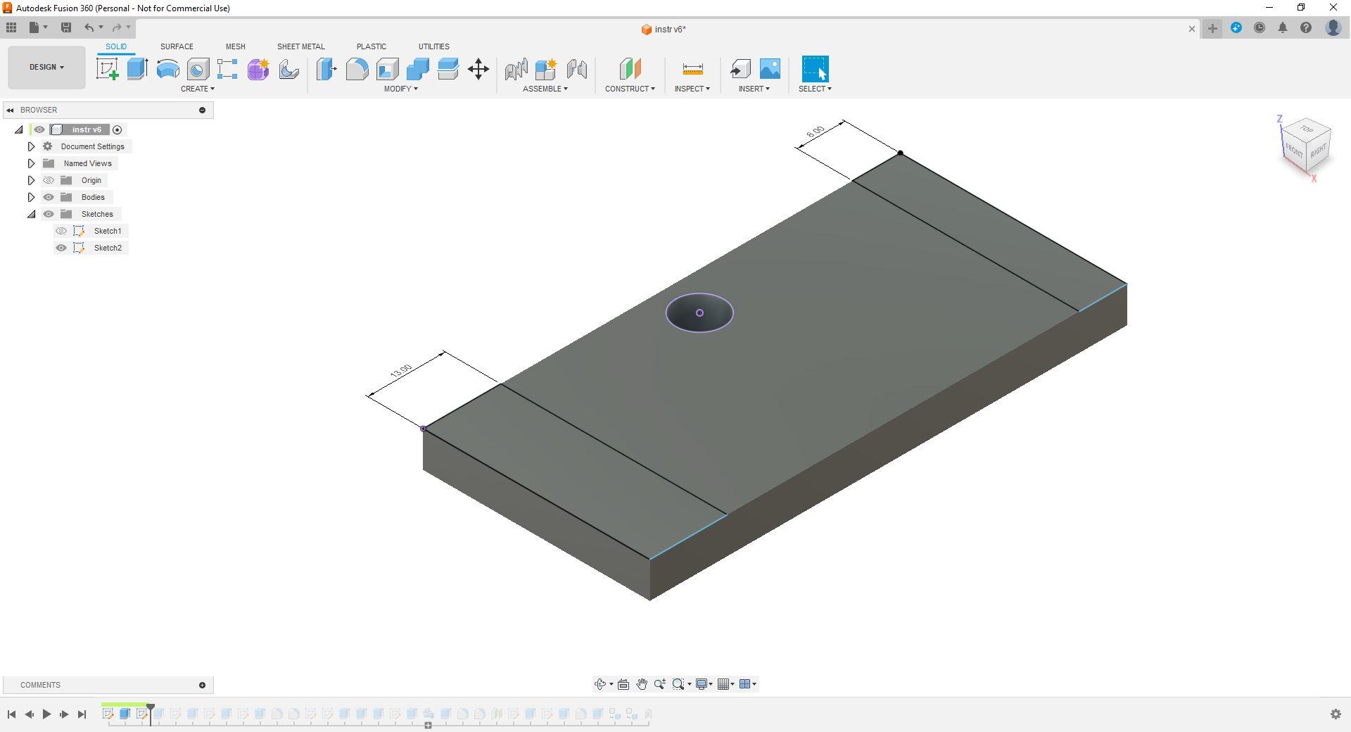The width and height of the screenshot is (1351, 732).
Task: Open the timeline settings gear
Action: pyautogui.click(x=1336, y=714)
